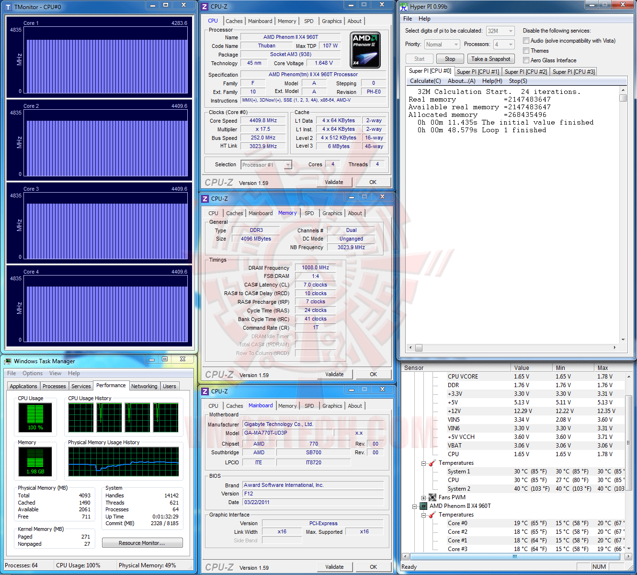Click the AMD Phenom II logo in CPU-Z
Screen dimensions: 637x575
point(366,50)
